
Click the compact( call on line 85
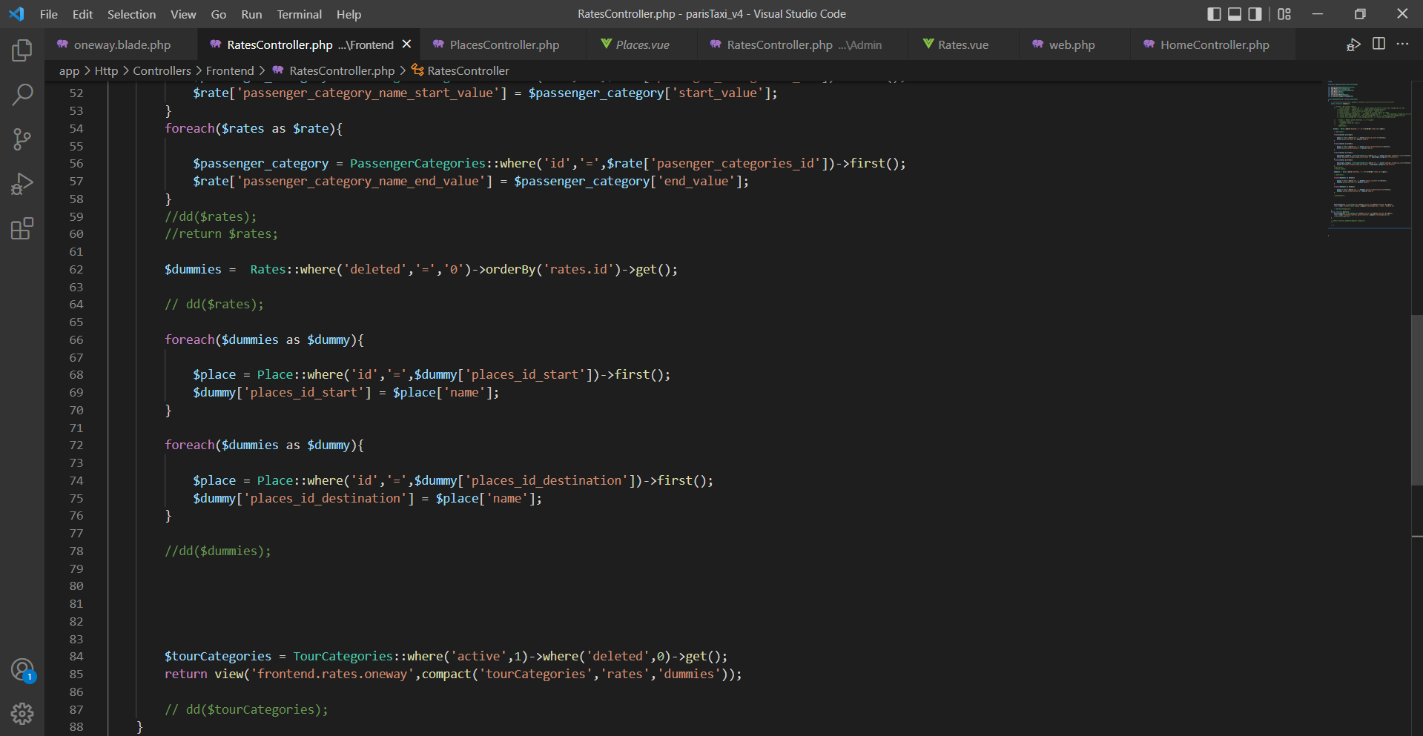point(450,674)
